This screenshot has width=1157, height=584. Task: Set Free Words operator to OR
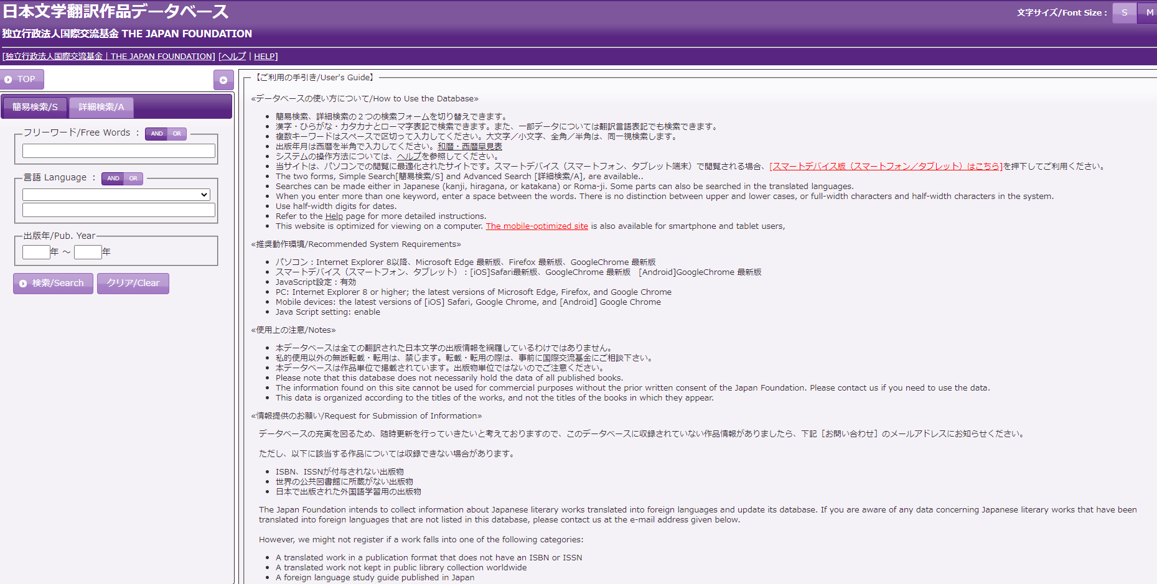tap(177, 134)
